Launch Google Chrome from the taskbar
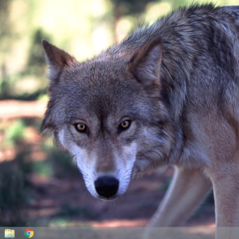 (29, 233)
